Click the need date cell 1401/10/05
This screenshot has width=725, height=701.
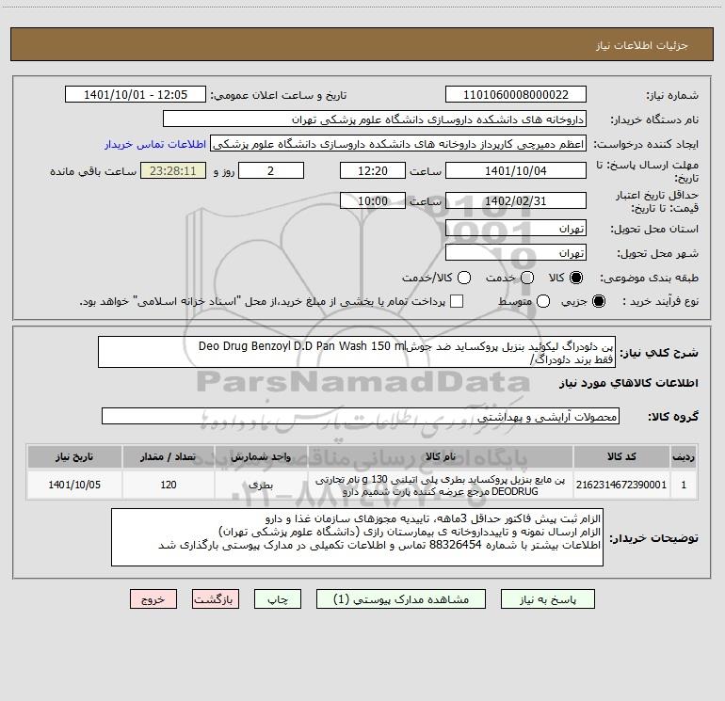tap(74, 485)
